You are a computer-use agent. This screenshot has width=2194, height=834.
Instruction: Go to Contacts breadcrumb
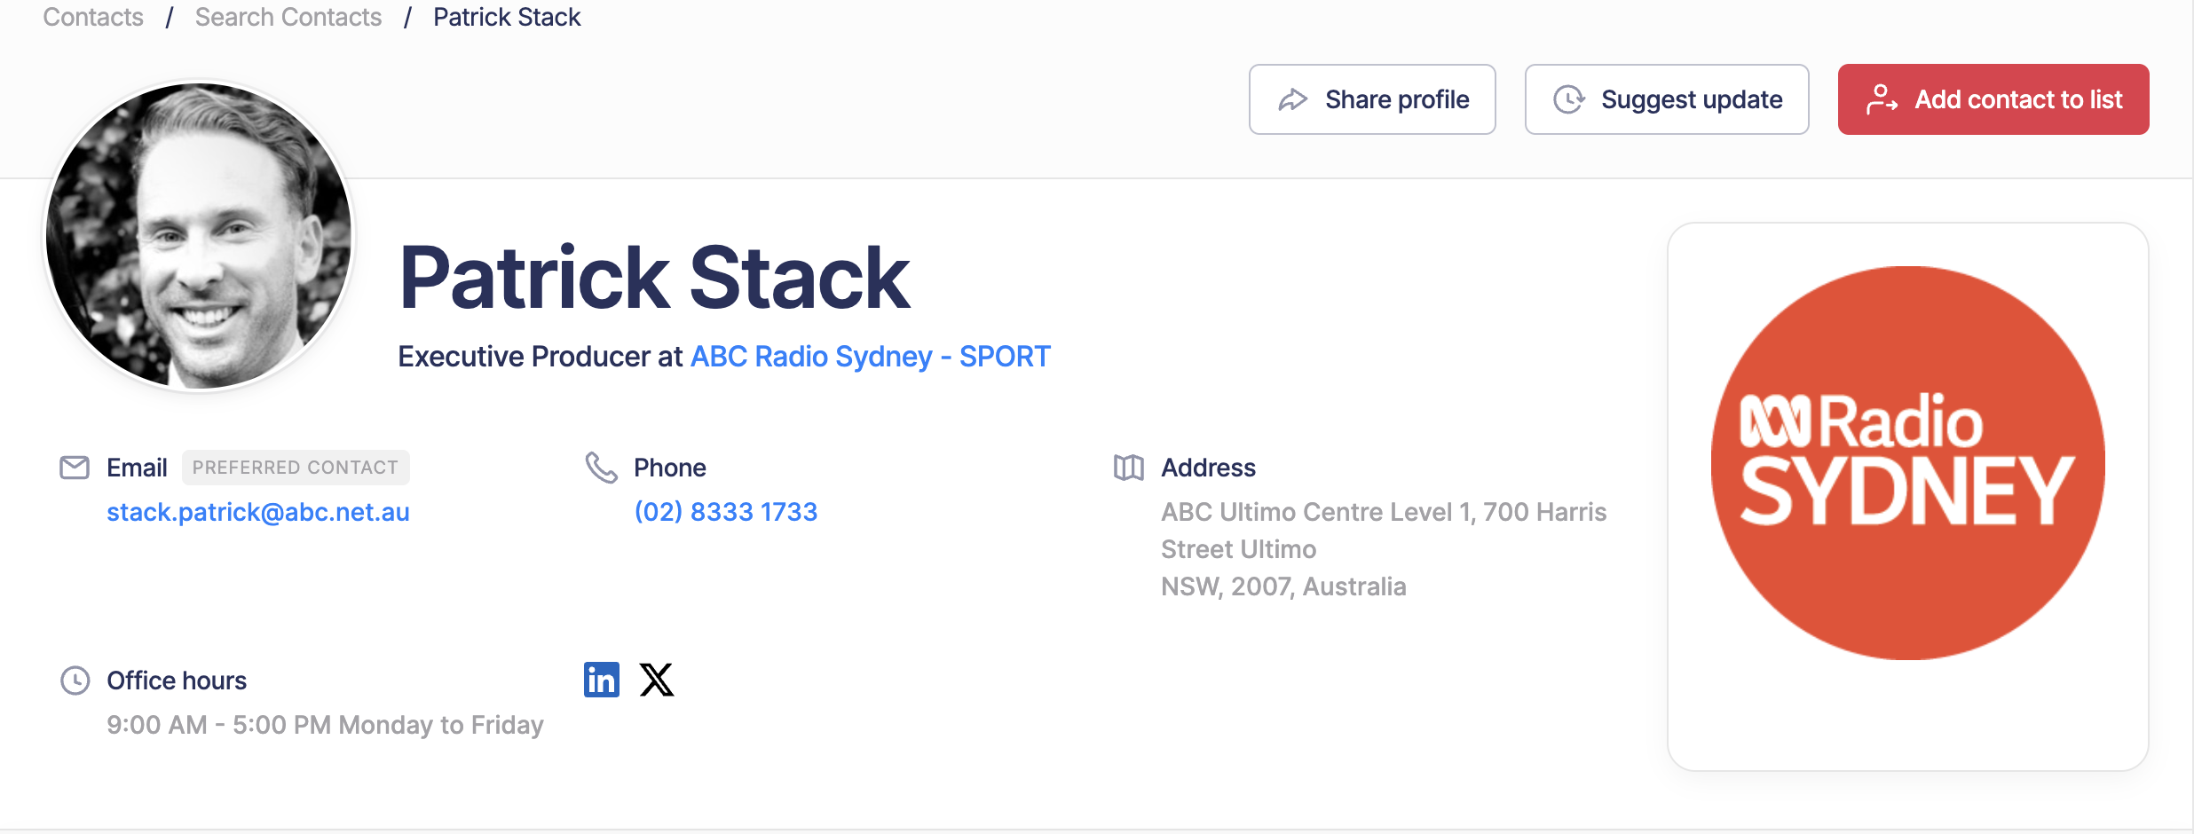click(x=93, y=17)
